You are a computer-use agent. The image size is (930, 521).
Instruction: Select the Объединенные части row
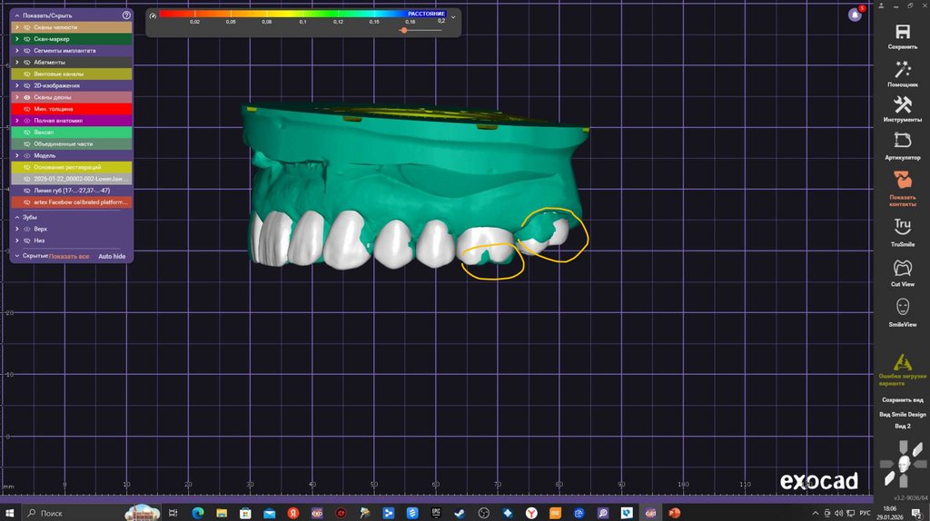click(71, 144)
